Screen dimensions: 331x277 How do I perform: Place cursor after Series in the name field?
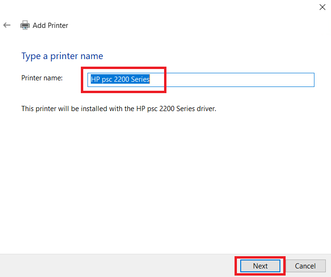150,80
